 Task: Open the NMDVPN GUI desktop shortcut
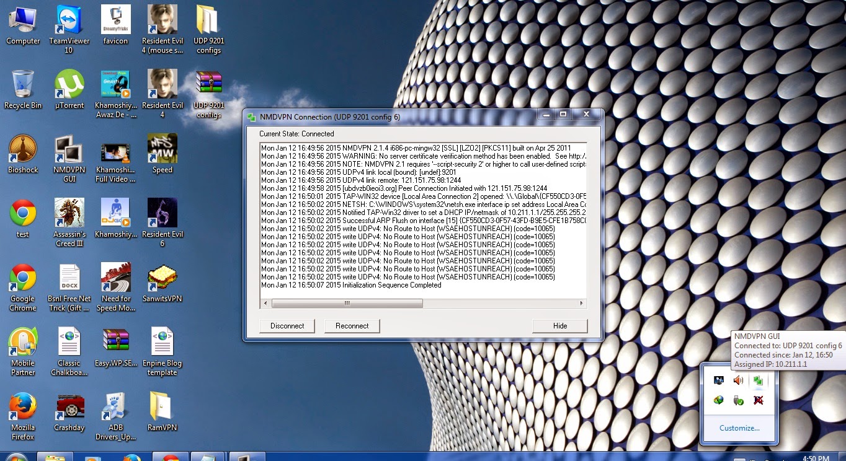pos(69,158)
